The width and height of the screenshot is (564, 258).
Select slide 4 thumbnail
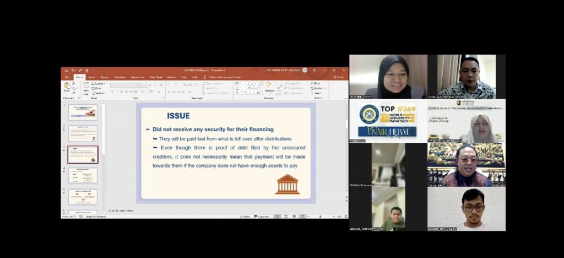(83, 176)
